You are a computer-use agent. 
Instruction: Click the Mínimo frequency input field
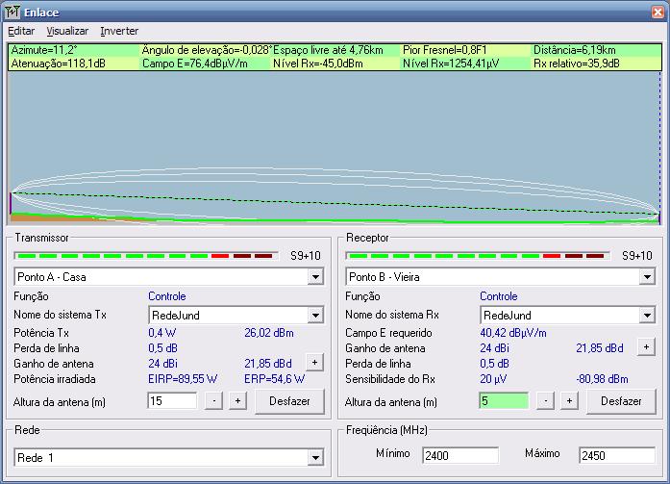tap(459, 455)
